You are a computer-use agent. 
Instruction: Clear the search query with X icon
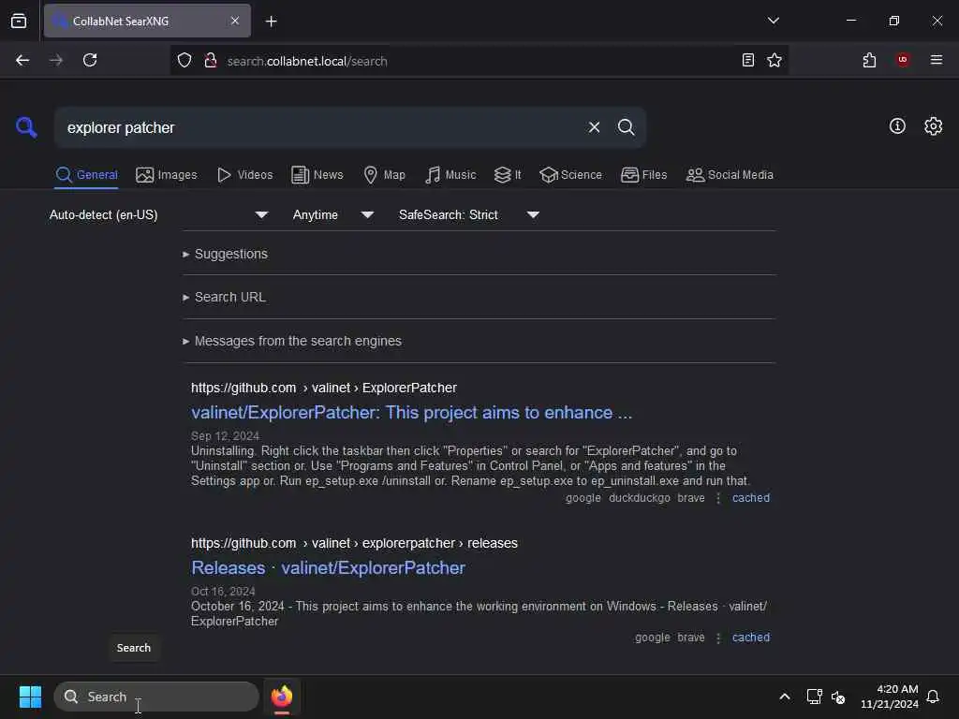(x=594, y=127)
